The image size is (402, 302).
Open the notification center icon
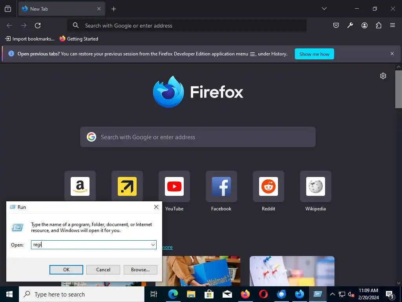click(390, 295)
